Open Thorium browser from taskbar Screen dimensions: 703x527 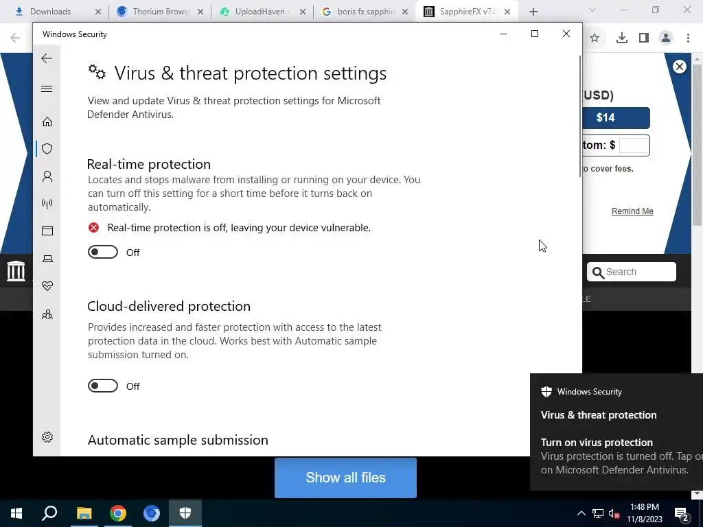click(x=152, y=513)
